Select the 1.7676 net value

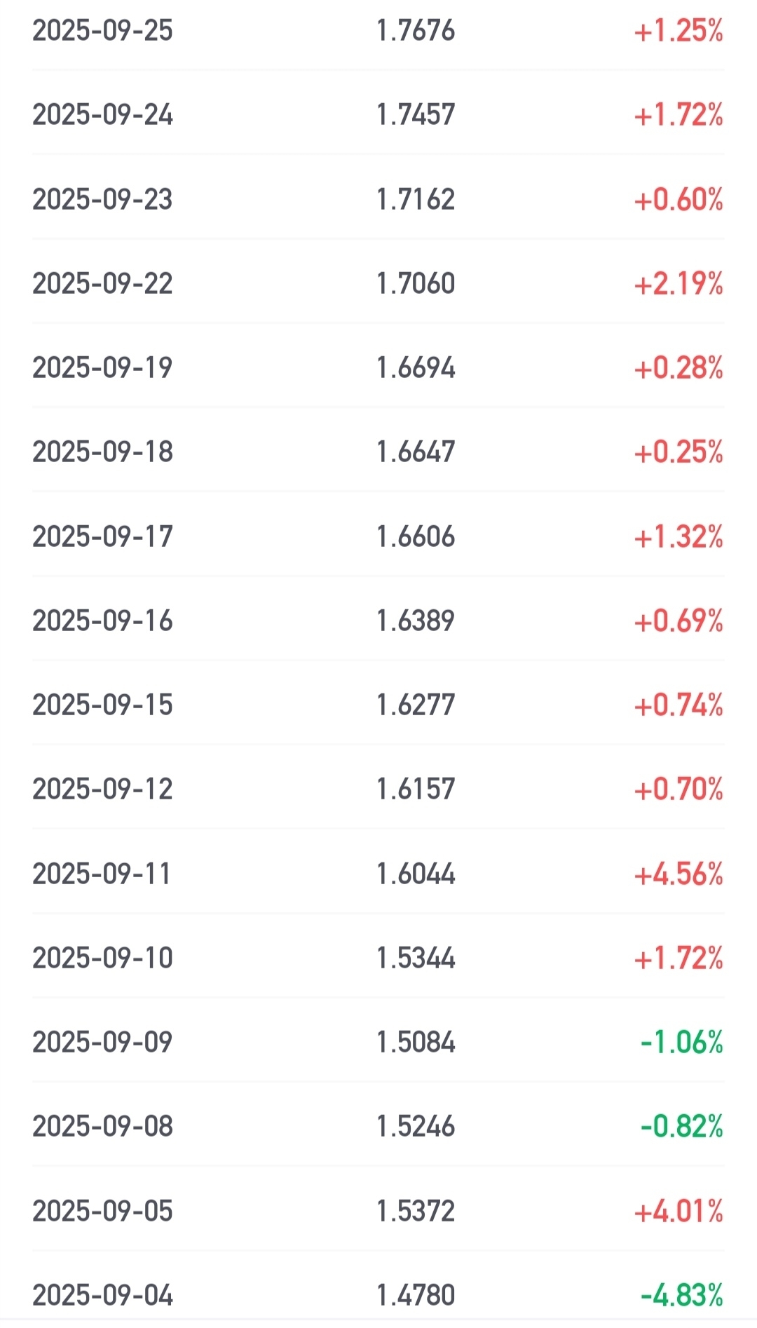point(416,31)
